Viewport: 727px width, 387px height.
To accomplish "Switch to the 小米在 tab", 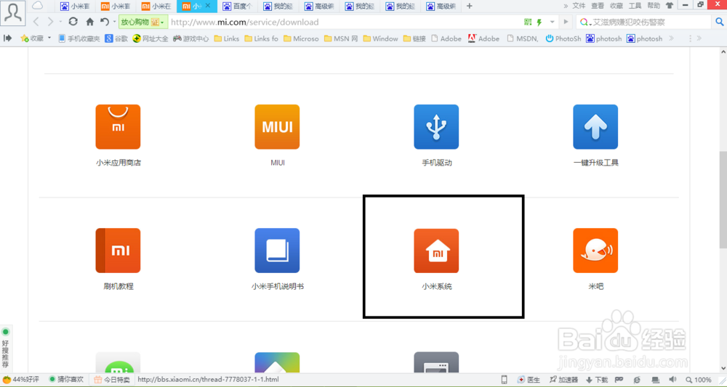I will (156, 6).
